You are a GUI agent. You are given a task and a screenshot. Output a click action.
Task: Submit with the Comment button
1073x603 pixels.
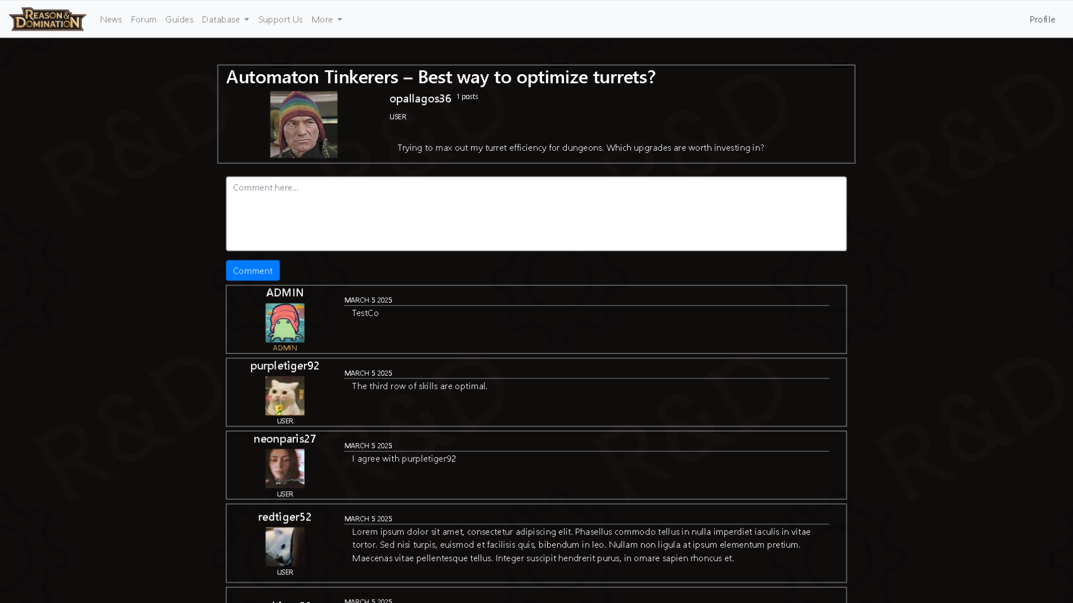pos(253,270)
